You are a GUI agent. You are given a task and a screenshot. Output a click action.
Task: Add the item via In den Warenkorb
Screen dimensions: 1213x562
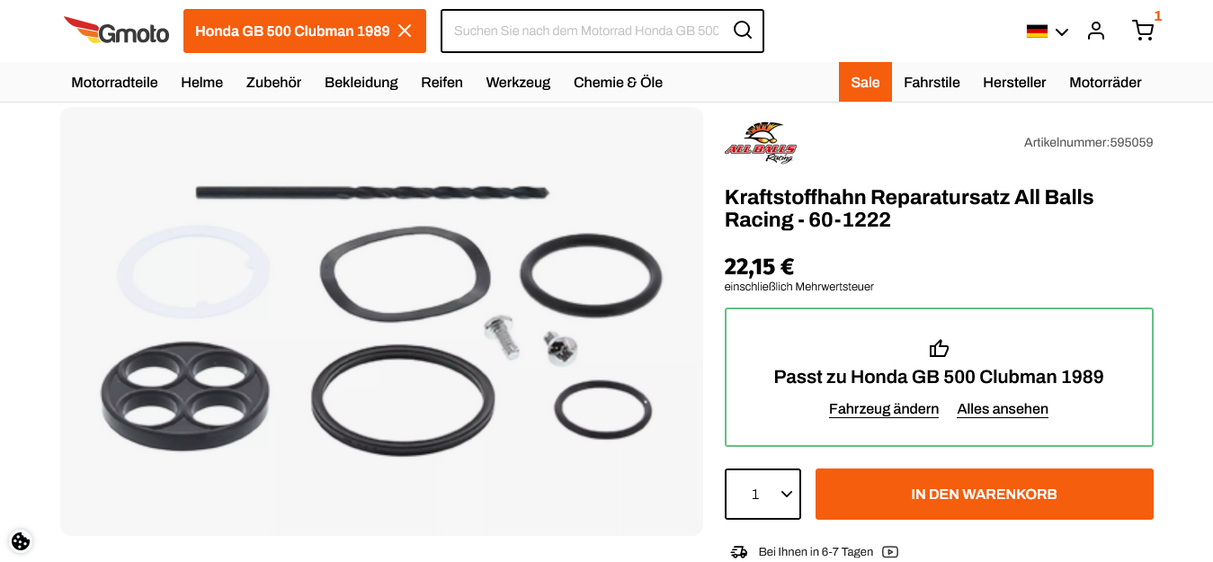click(984, 494)
